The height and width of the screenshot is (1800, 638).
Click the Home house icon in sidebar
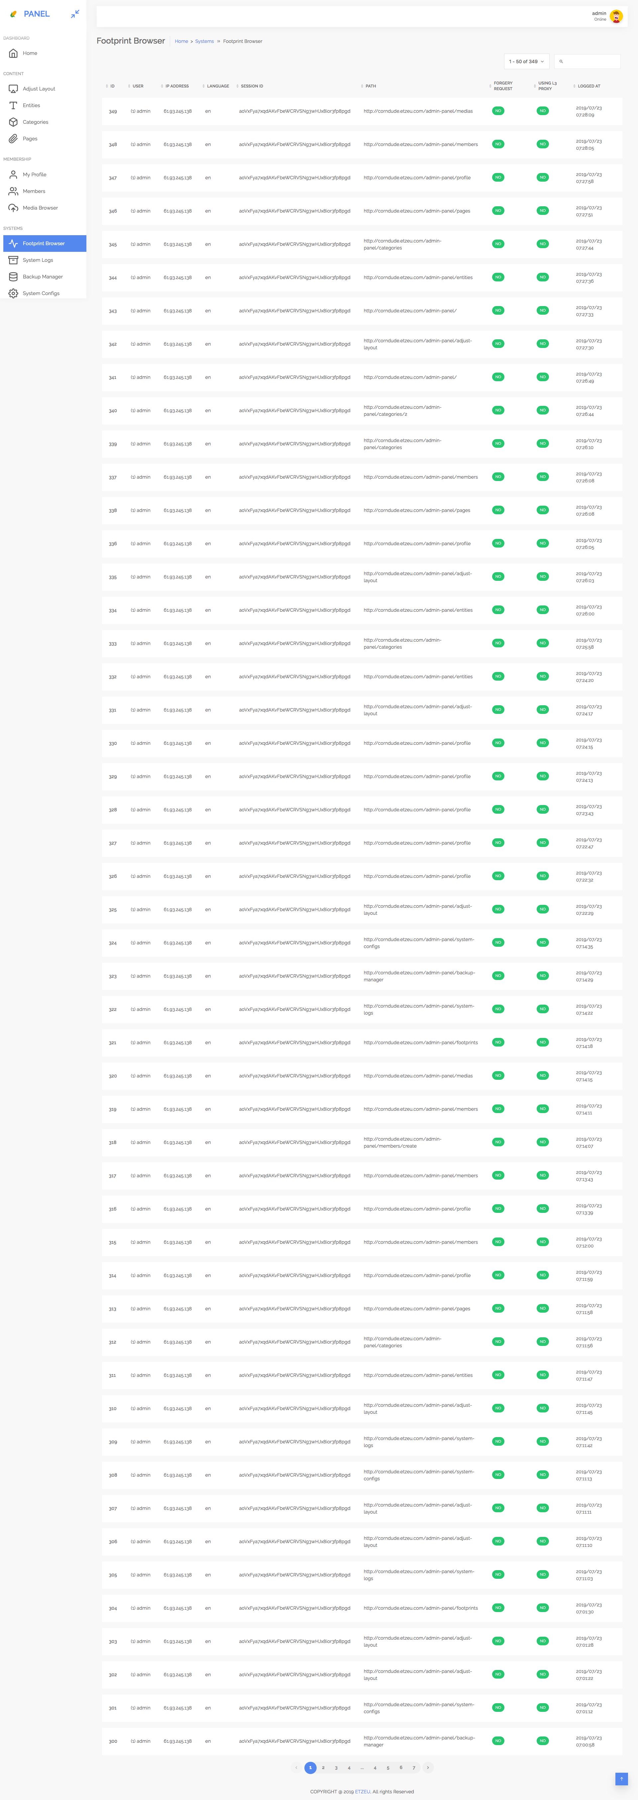click(13, 53)
